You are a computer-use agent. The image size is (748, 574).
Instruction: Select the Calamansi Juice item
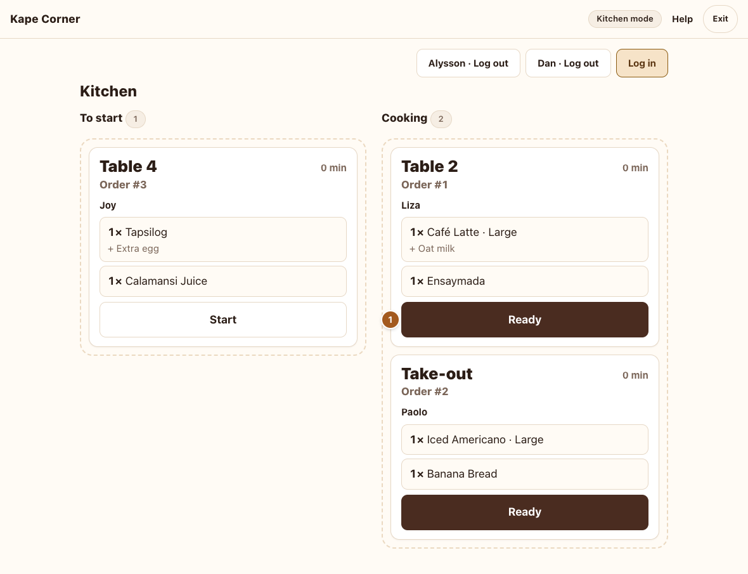click(222, 281)
